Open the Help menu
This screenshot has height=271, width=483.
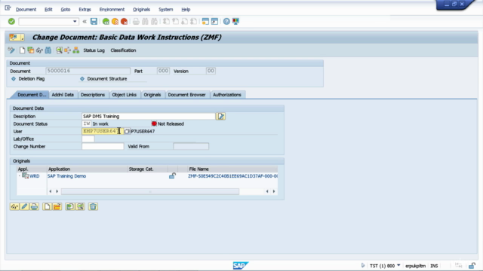point(186,10)
